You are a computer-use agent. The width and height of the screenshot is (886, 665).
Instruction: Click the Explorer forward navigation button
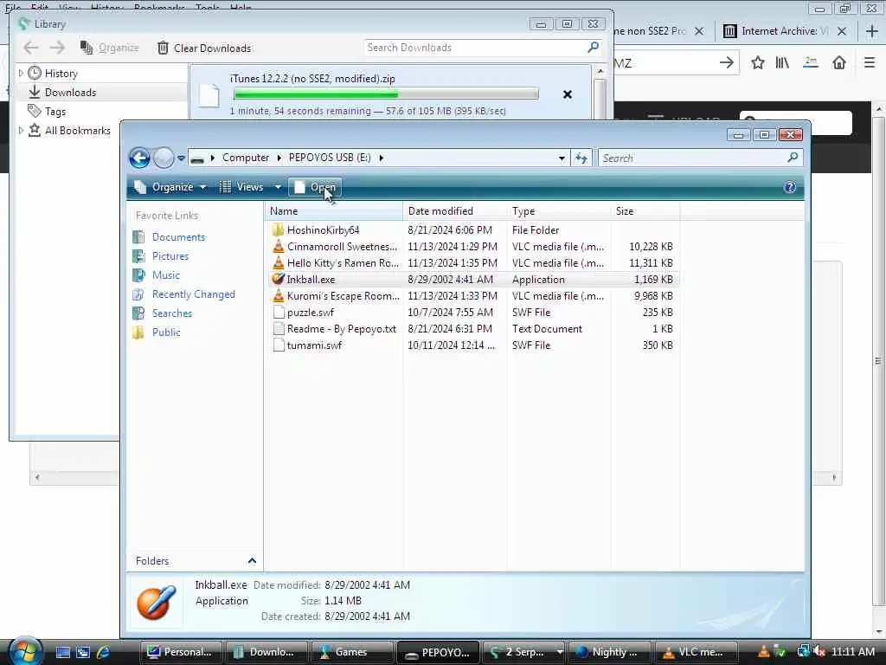point(164,158)
